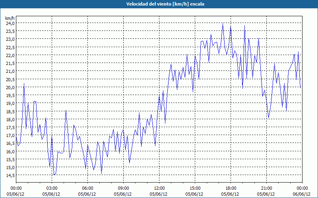Viewport: 318px width, 198px height.
Task: Click the 24,0 y-axis value
Action: pos(10,23)
